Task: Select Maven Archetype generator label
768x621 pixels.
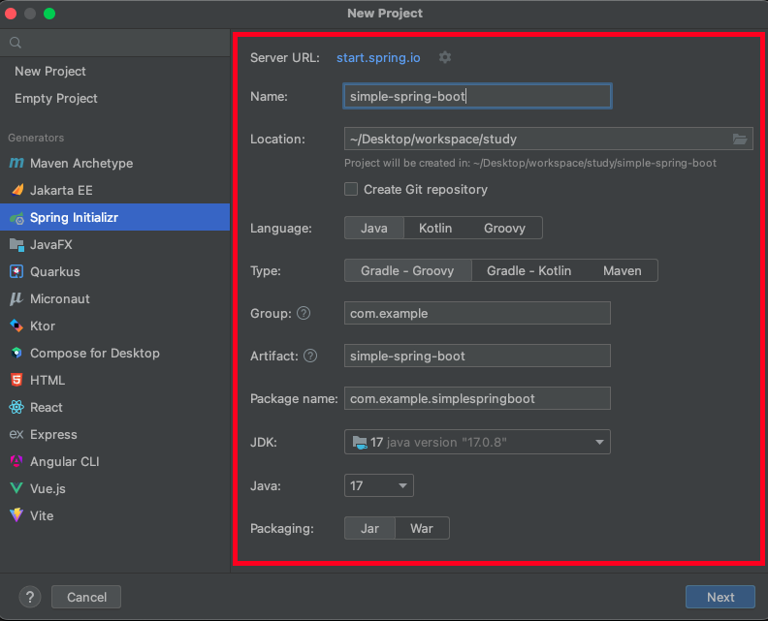Action: (81, 163)
